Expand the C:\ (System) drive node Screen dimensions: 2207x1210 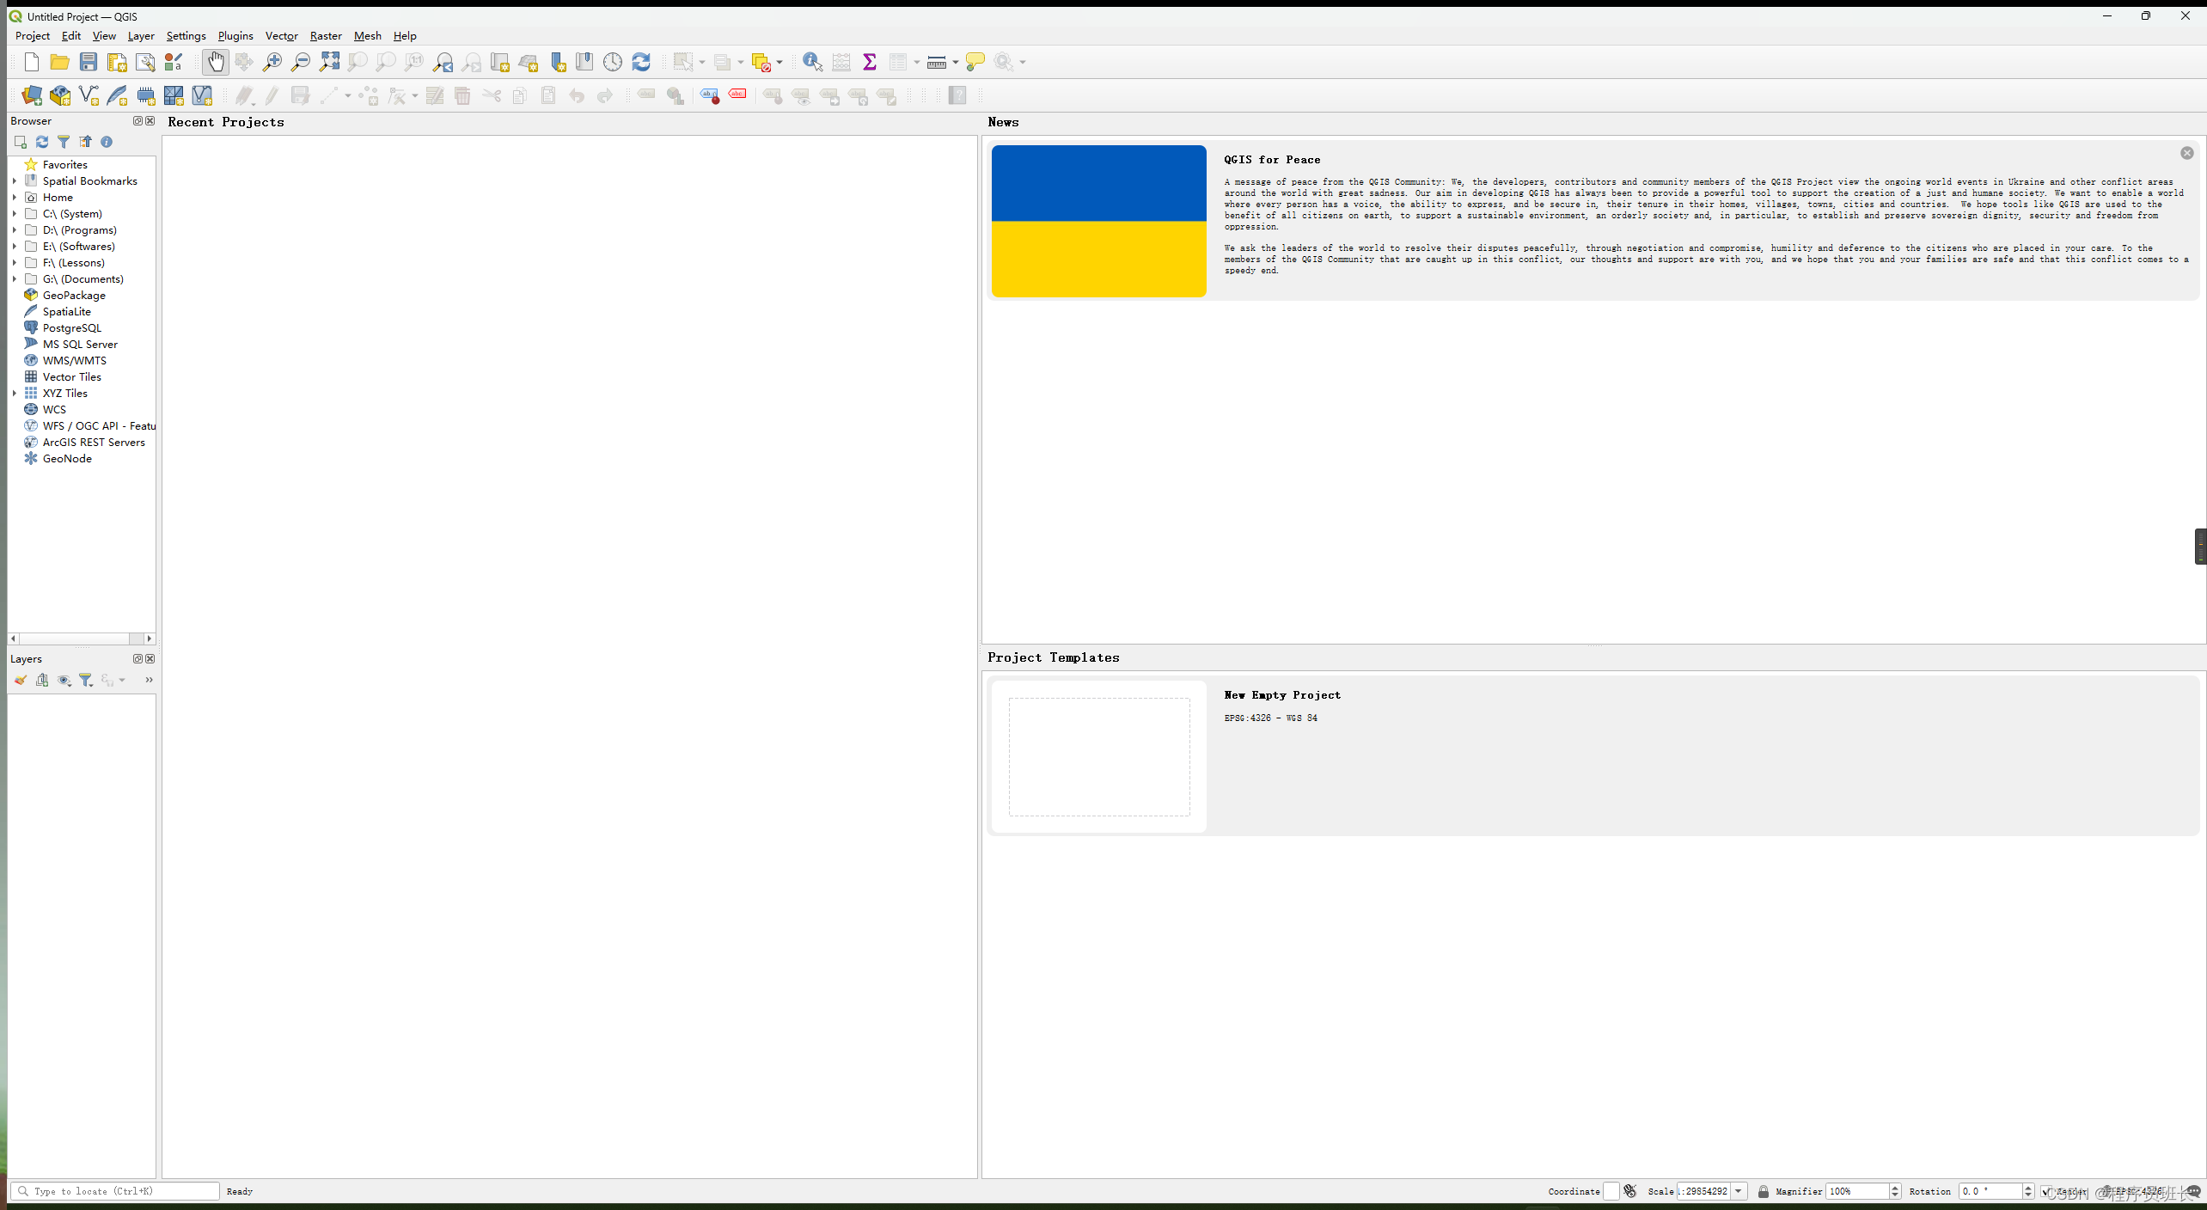[15, 213]
